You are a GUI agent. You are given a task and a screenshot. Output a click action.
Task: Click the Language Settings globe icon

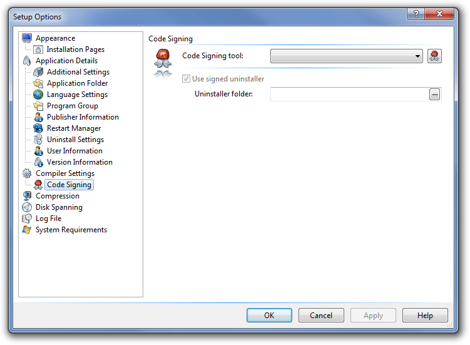(38, 95)
